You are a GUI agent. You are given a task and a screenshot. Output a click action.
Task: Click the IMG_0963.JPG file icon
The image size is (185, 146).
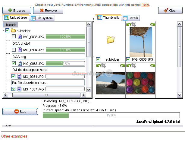(x=20, y=63)
